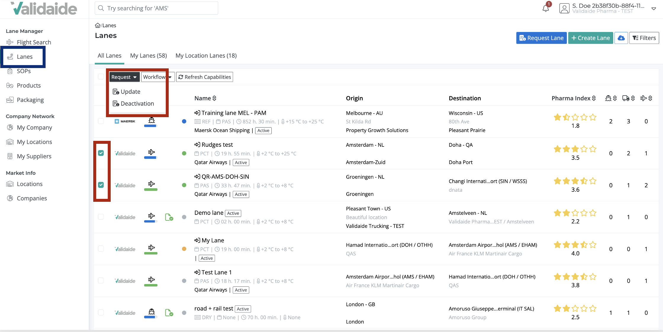663x332 pixels.
Task: Switch to My Lanes (58) tab
Action: coord(148,56)
